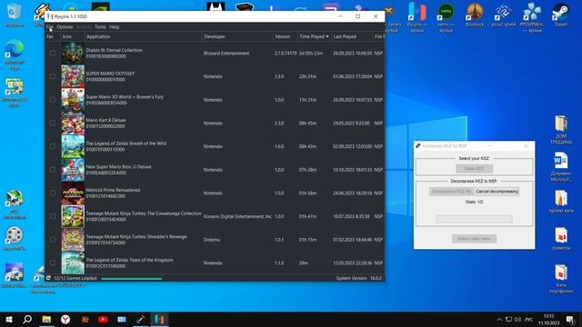Open the pcsx2-qtx64 desktop shortcut

[503, 15]
